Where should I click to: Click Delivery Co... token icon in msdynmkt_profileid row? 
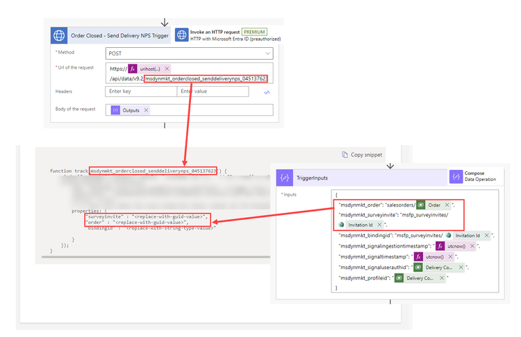399,278
